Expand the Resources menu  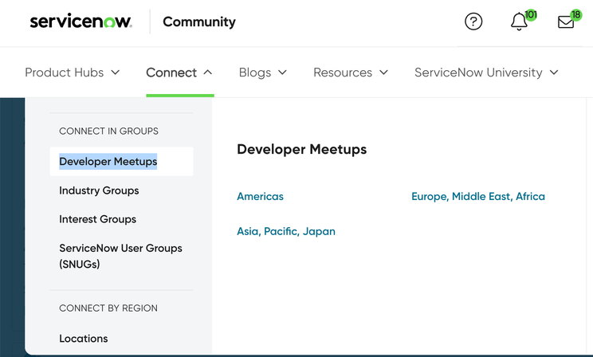point(351,73)
